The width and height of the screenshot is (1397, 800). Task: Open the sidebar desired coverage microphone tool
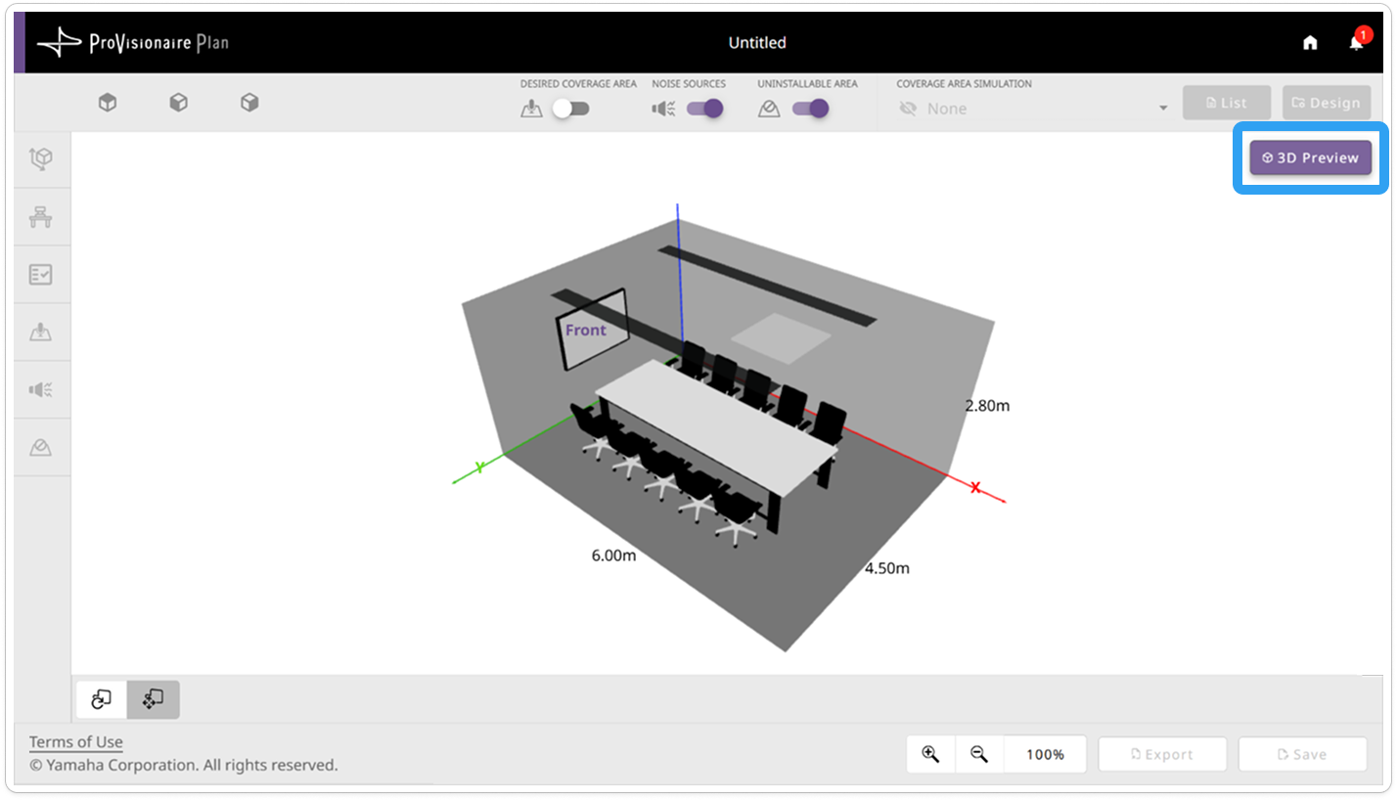click(41, 333)
